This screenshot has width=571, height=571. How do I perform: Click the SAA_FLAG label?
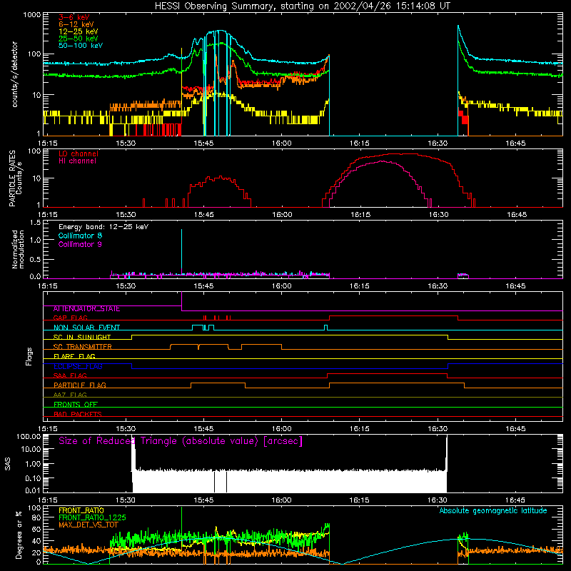pyautogui.click(x=70, y=376)
